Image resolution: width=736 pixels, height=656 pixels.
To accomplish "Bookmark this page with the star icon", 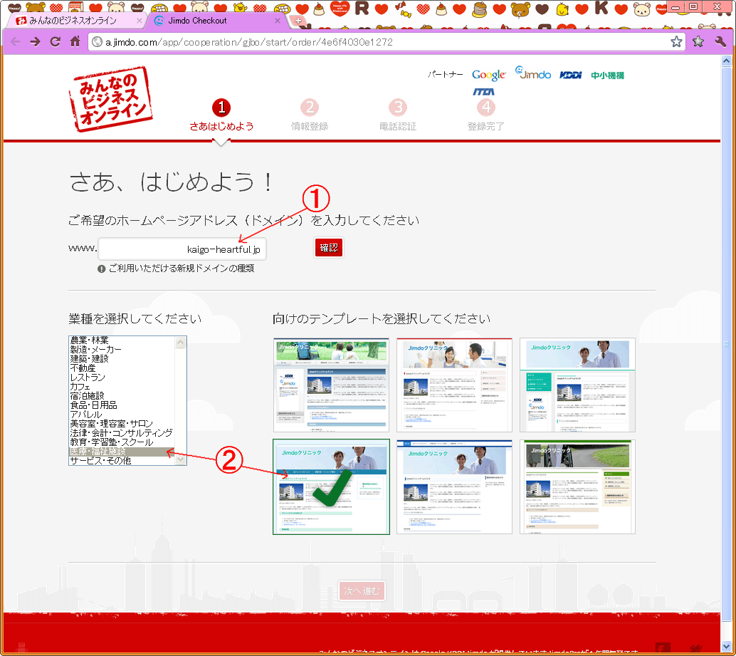I will 675,42.
